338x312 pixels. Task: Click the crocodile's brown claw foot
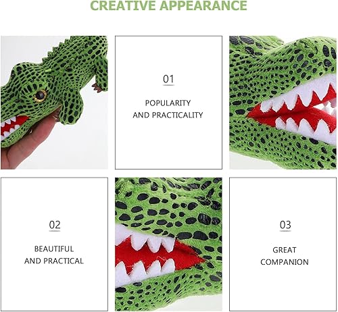97,87
